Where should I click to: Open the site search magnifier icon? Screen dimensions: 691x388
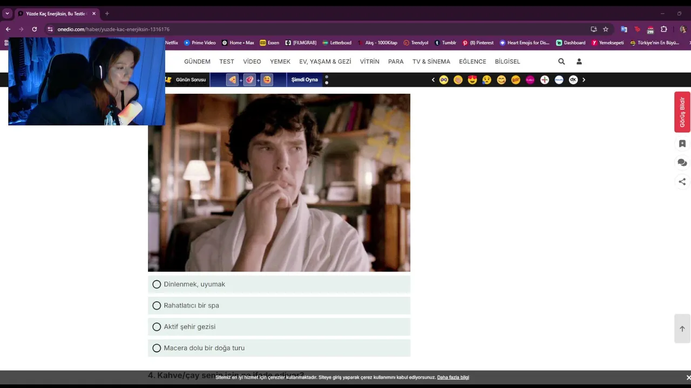[x=561, y=61]
